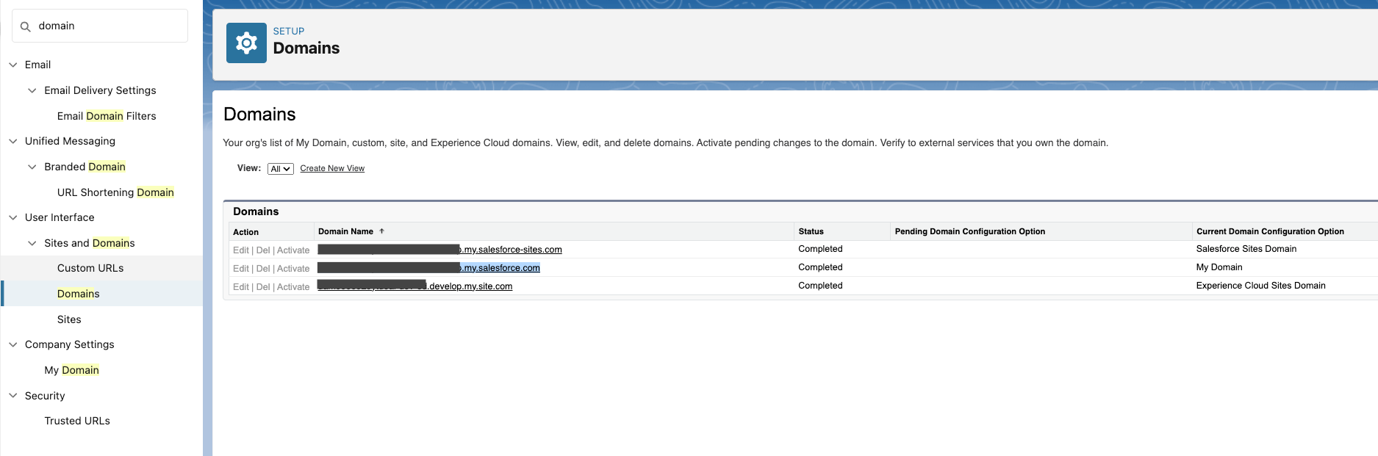Open the View dropdown set to All
The image size is (1378, 456).
280,169
